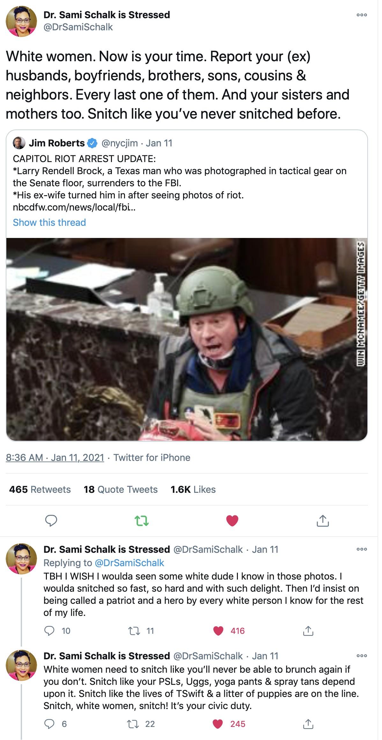Share the 'civic duty' reply tweet
Image resolution: width=382 pixels, height=740 pixels.
[x=308, y=724]
